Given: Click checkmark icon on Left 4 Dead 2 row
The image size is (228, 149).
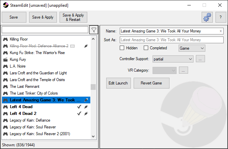Looking at the screenshot, I should [79, 114].
